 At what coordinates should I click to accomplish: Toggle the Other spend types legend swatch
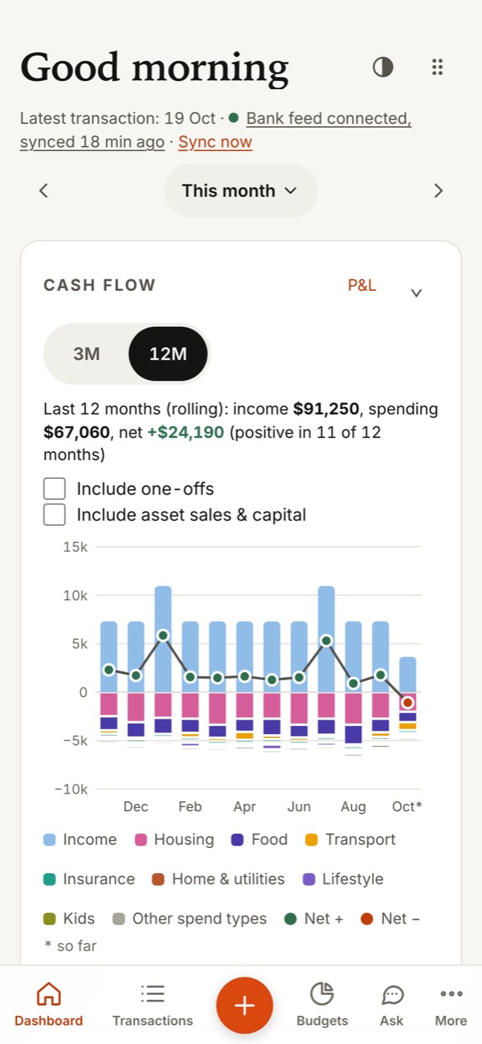(119, 919)
